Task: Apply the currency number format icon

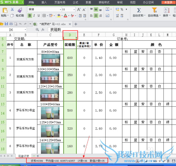Action: pos(117,9)
